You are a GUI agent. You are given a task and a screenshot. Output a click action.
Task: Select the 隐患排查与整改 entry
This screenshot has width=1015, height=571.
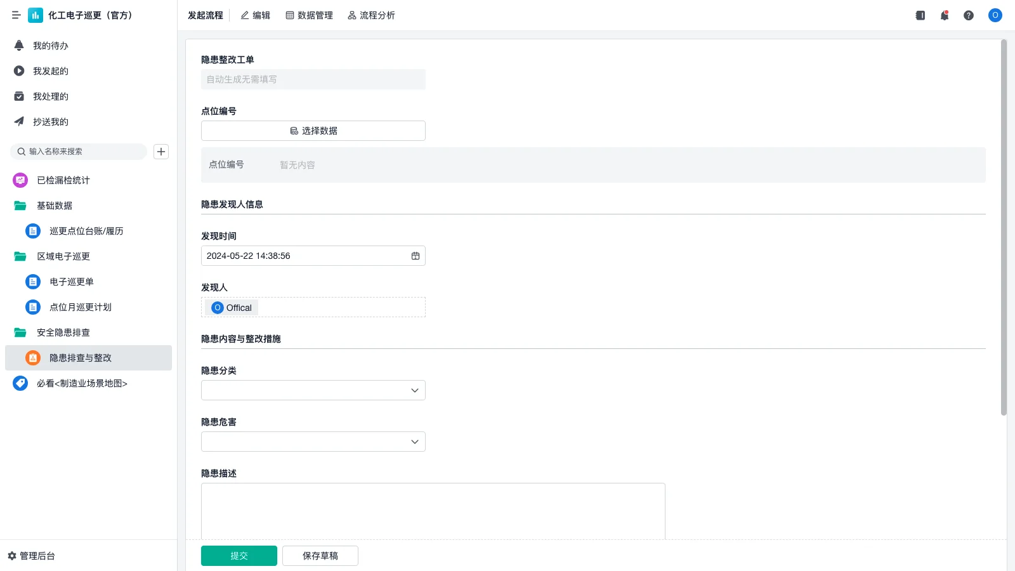(x=81, y=357)
